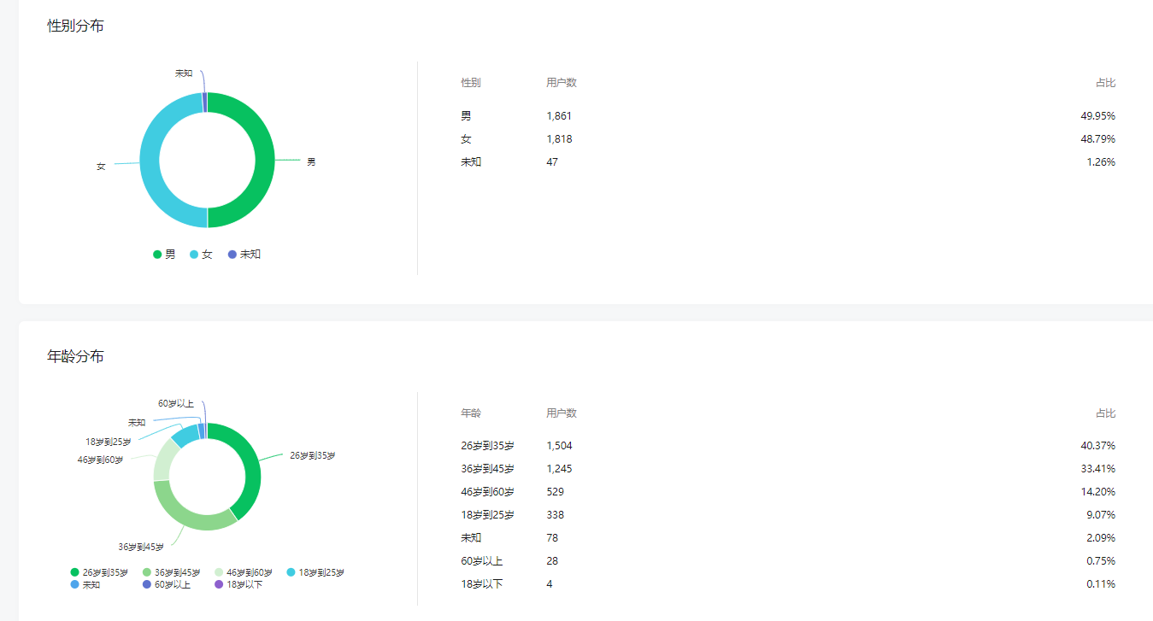Click the 男 row label in gender table
Viewport: 1153px width, 621px height.
click(466, 116)
